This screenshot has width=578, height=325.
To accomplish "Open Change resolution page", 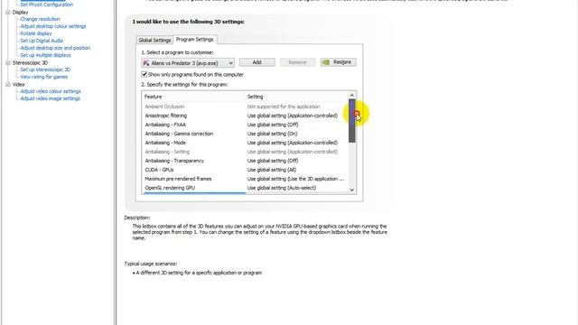I will [x=40, y=19].
